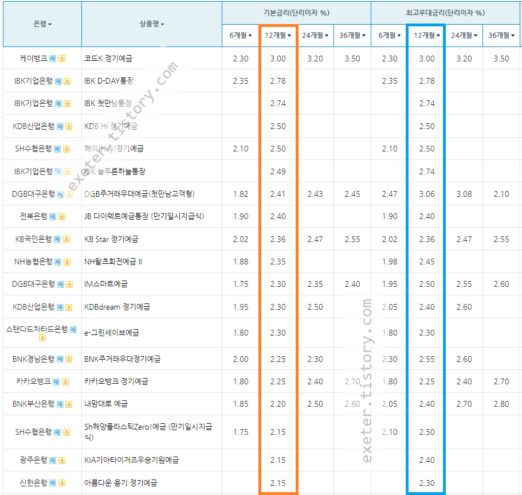Viewport: 522px width, 495px height.
Task: Select the NH왈츠회전예금 II product name
Action: 113,262
